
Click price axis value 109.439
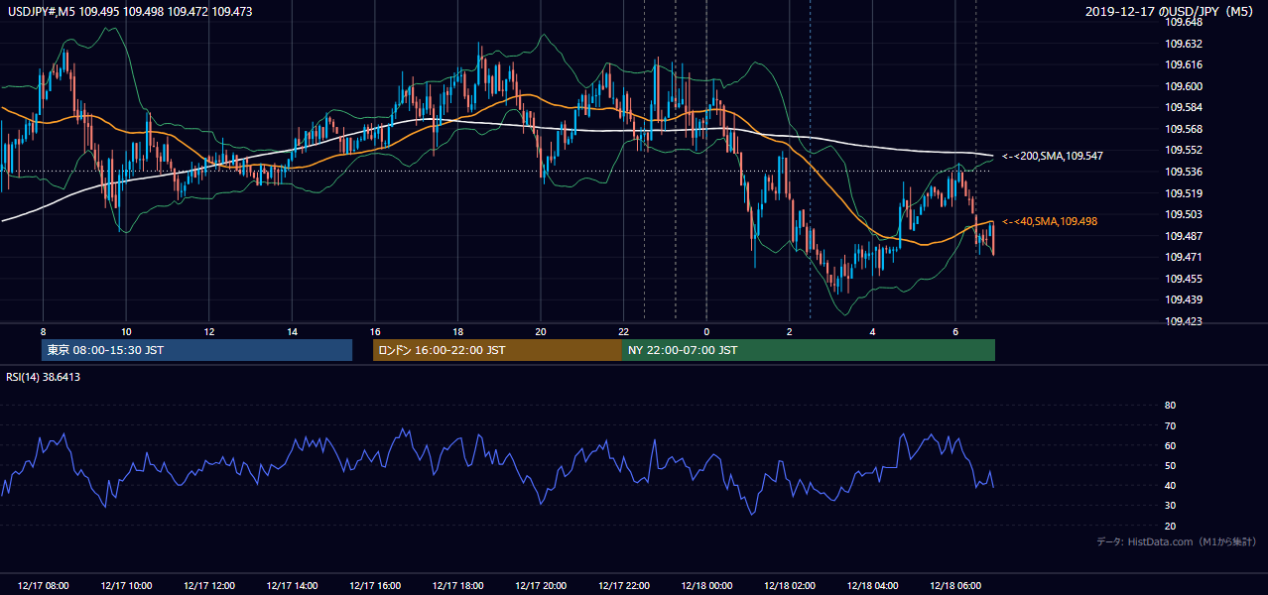[1184, 299]
